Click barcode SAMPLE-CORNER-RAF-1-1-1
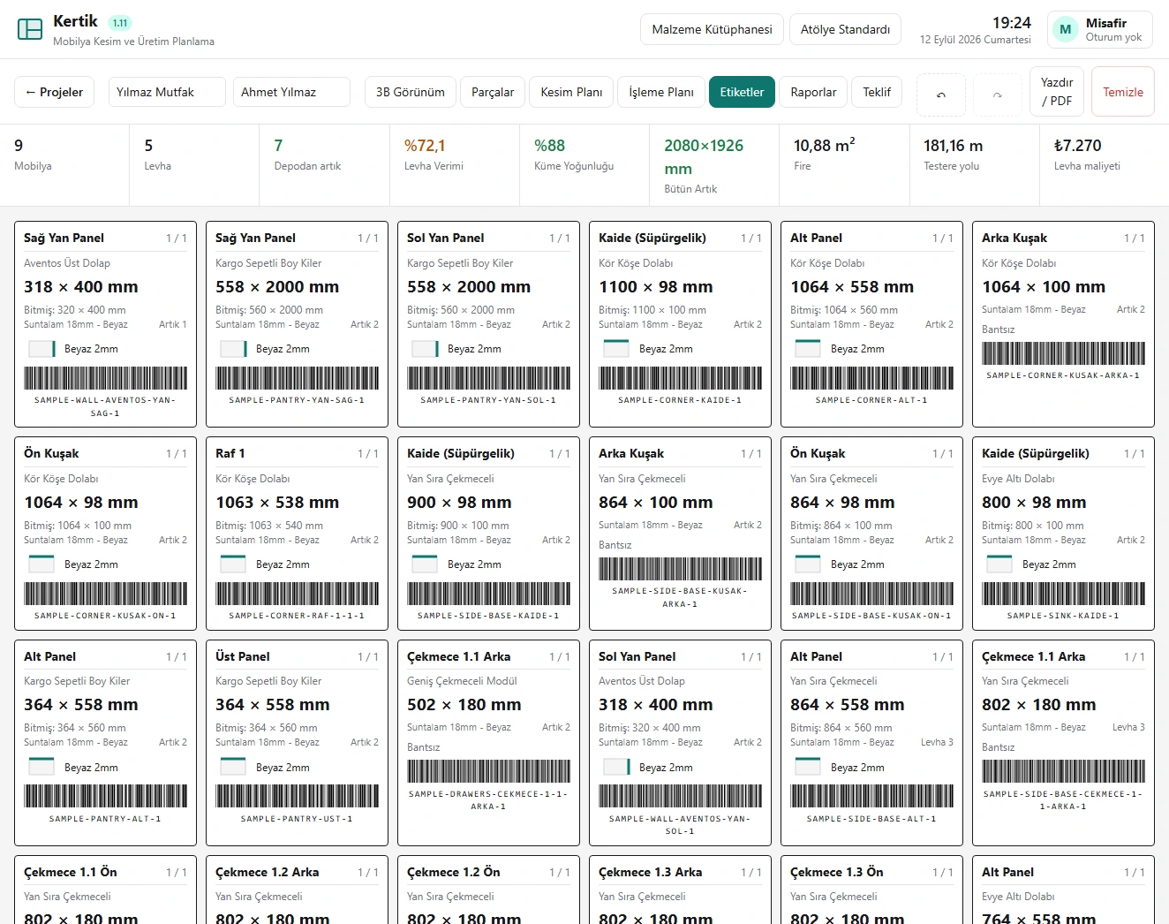 point(297,594)
